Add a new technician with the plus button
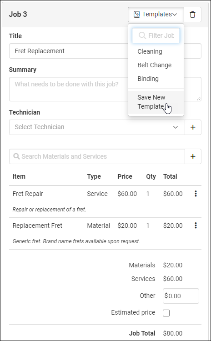The height and width of the screenshot is (341, 211). pos(193,127)
